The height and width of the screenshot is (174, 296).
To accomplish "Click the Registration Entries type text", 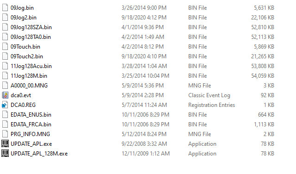I will point(212,105).
